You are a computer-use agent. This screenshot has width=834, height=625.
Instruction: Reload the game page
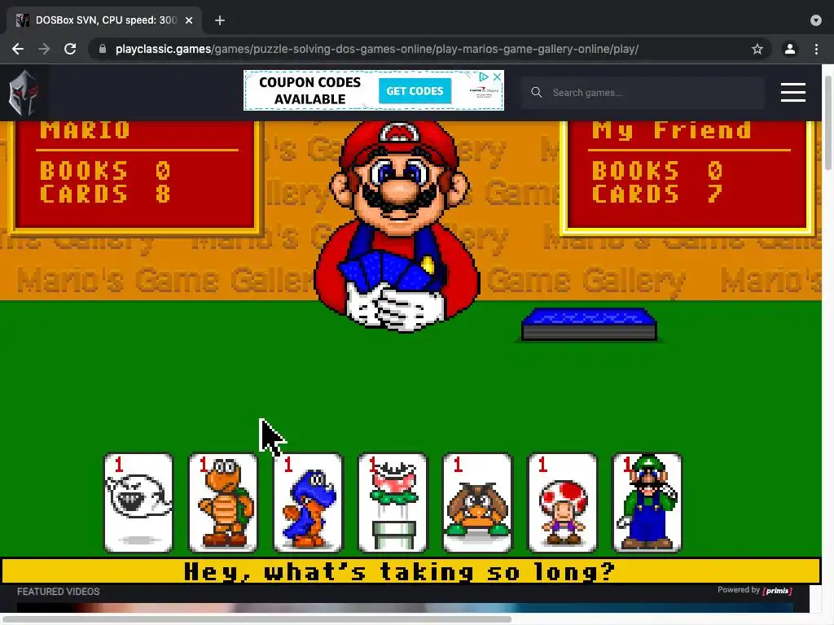click(x=70, y=49)
